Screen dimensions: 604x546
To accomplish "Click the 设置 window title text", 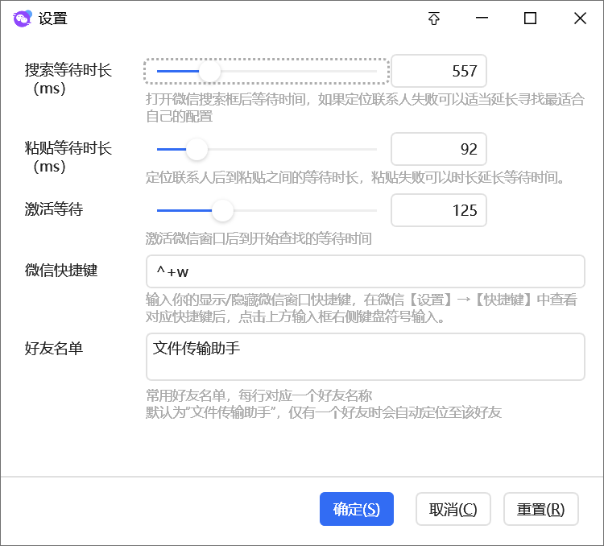I will tap(53, 19).
